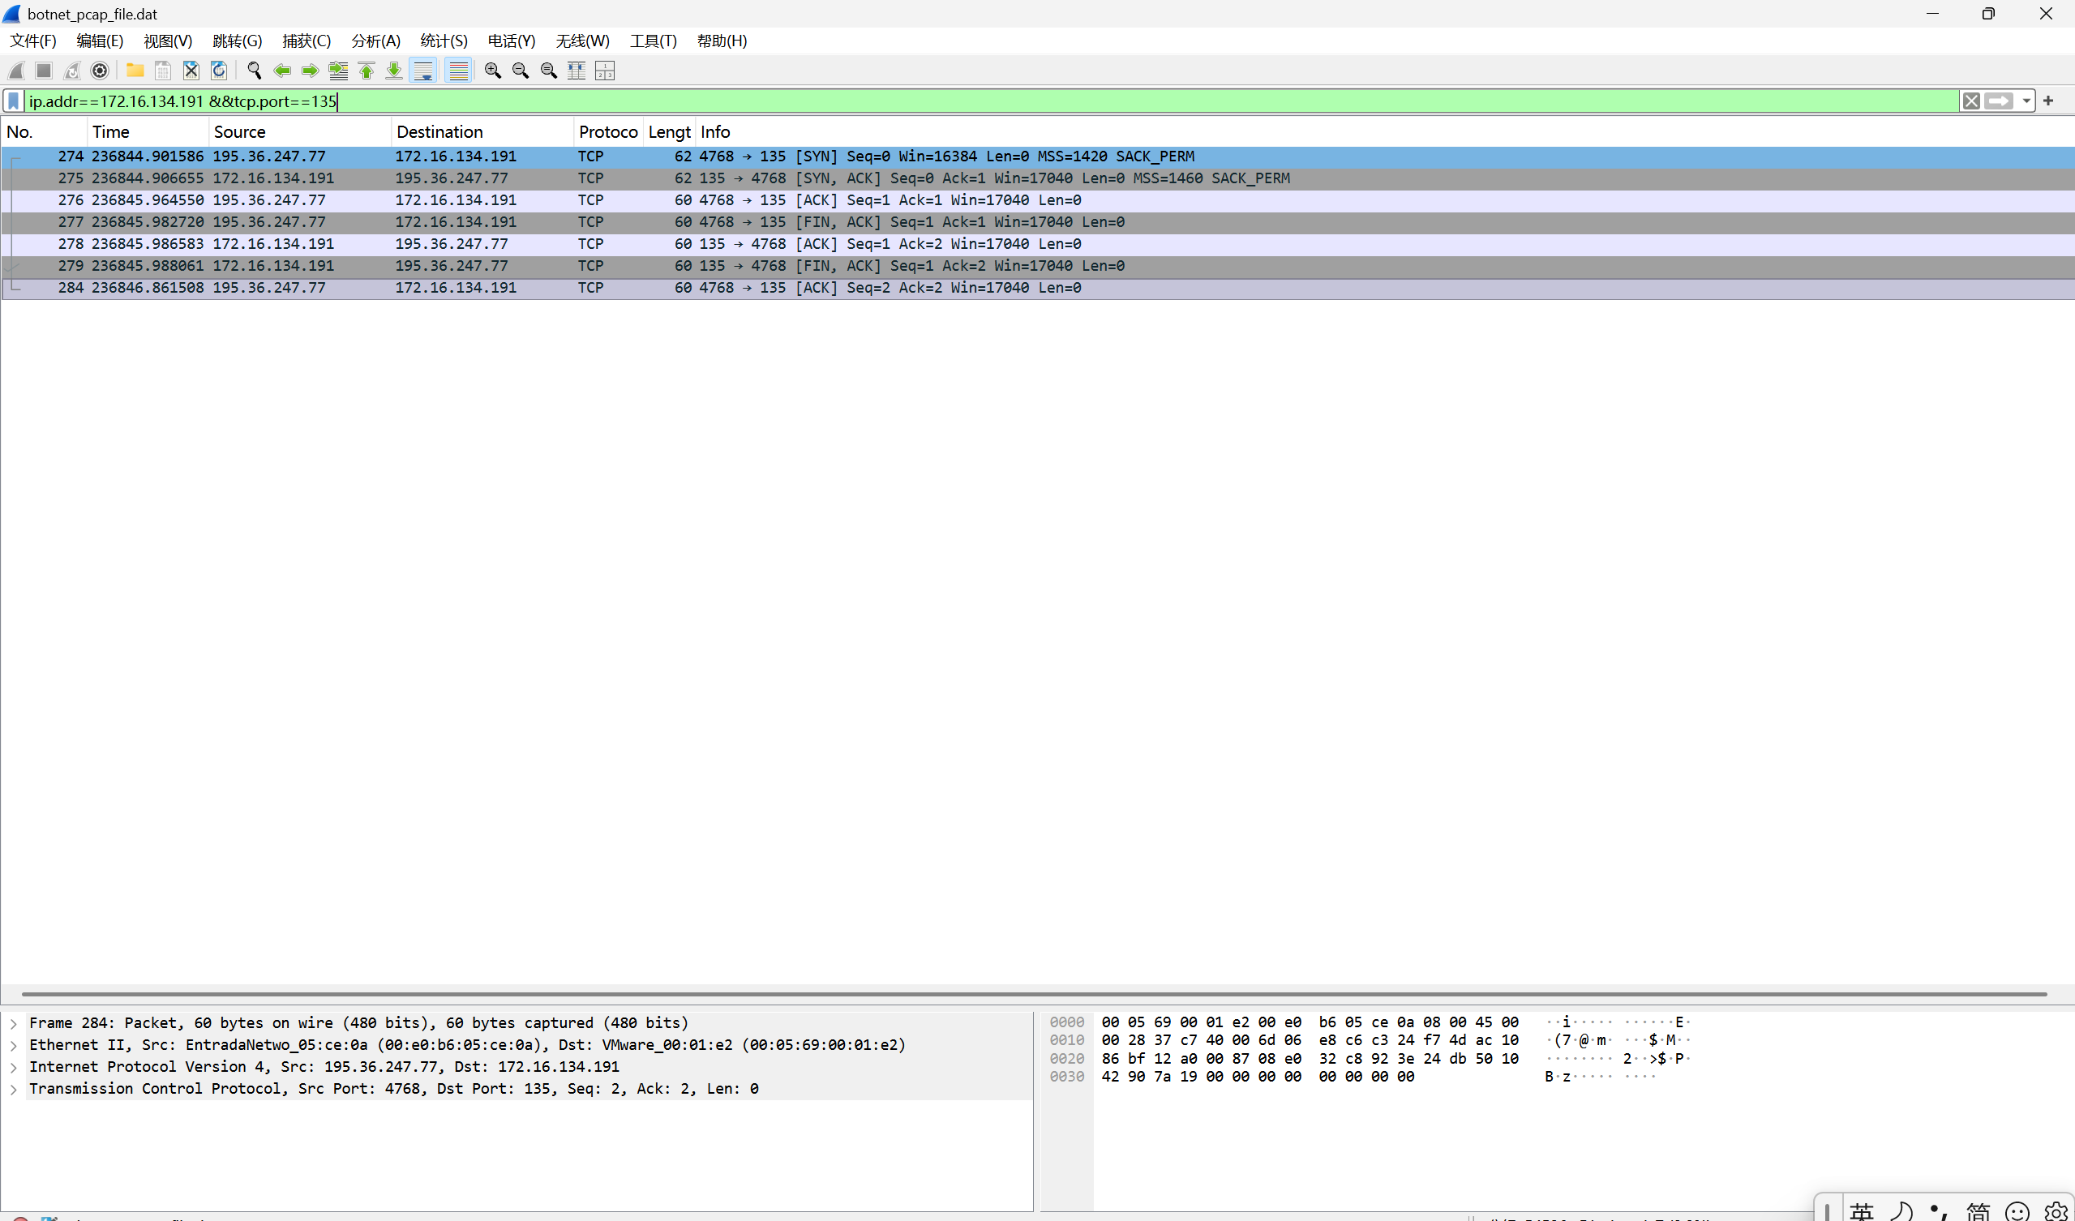The width and height of the screenshot is (2075, 1221).
Task: Click the find packet magnifier icon
Action: coord(255,71)
